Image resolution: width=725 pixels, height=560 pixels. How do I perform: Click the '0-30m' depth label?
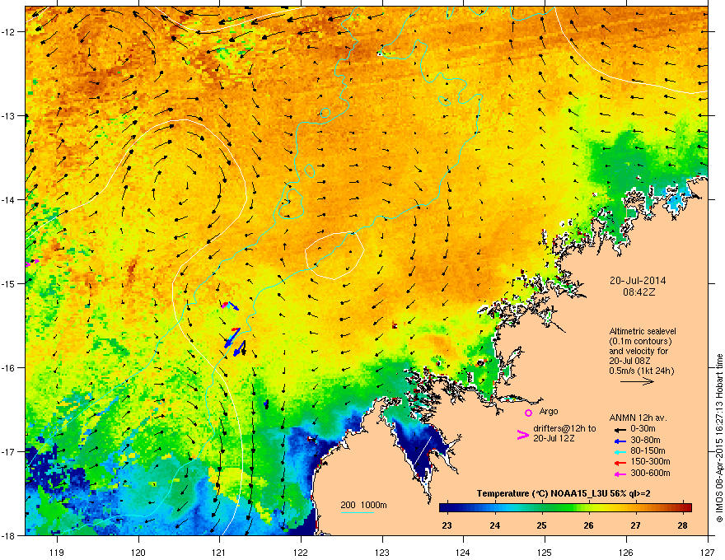click(643, 429)
